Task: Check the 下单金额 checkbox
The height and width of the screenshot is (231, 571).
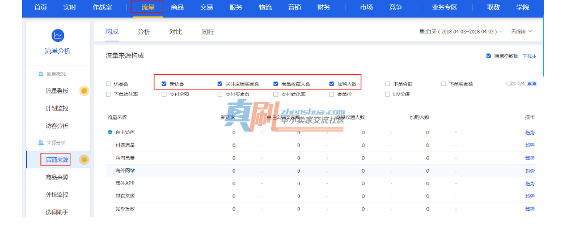Action: coord(387,84)
